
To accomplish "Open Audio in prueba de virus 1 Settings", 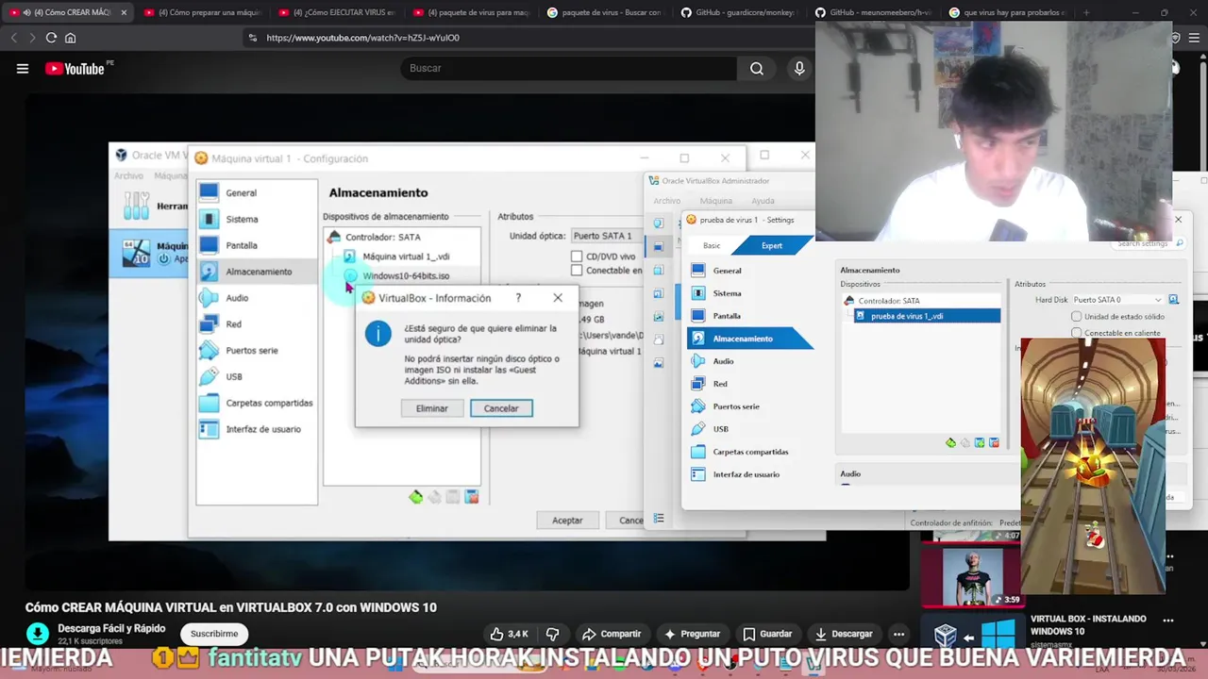I will point(723,361).
